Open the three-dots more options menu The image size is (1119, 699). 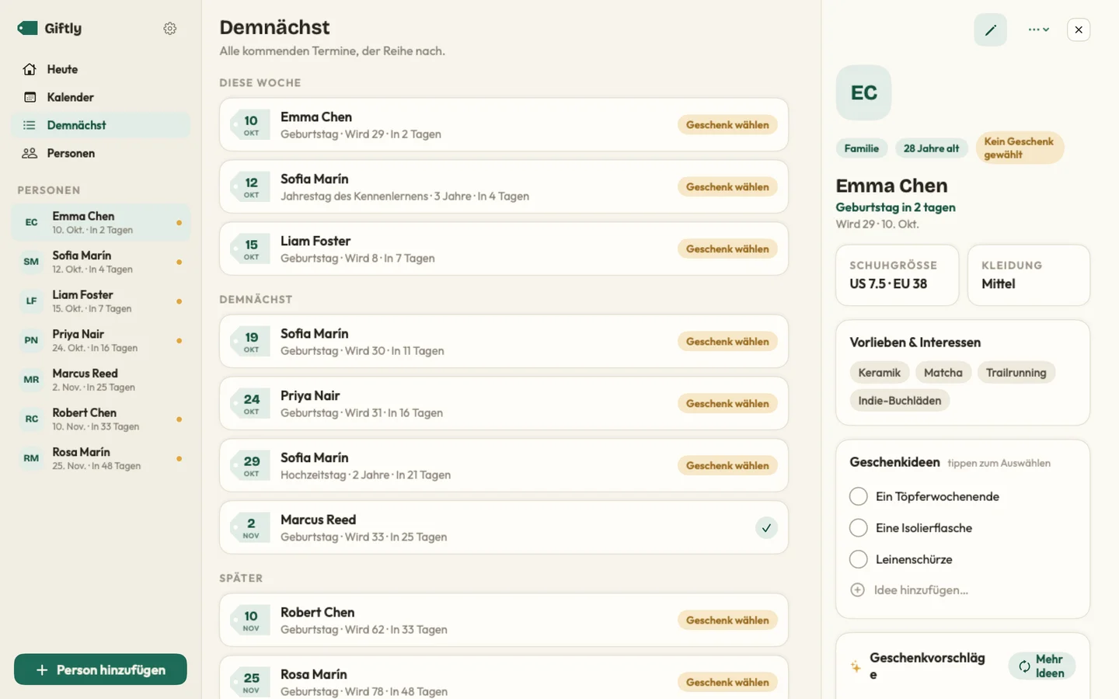pos(1039,30)
